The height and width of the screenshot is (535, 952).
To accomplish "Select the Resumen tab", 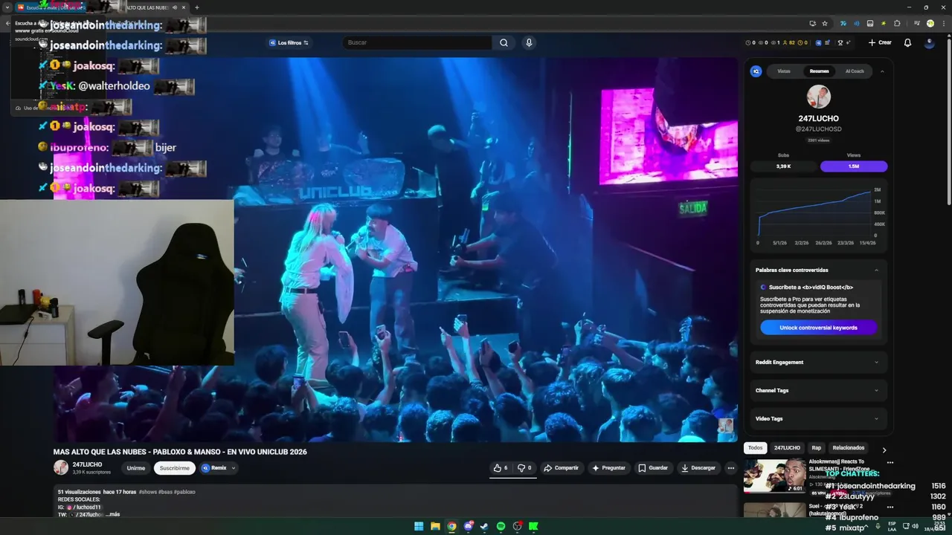I will [820, 71].
